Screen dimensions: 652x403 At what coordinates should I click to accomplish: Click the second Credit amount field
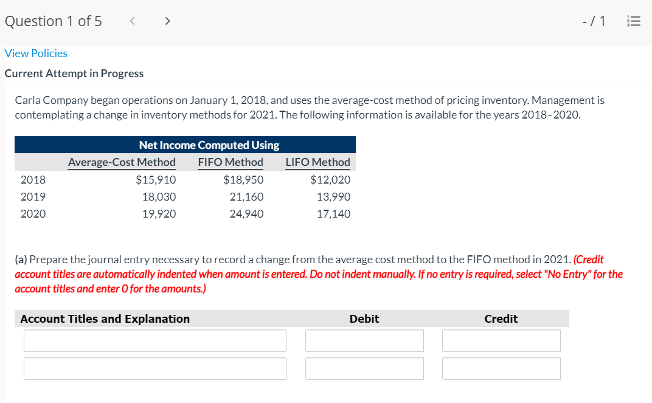pos(501,368)
